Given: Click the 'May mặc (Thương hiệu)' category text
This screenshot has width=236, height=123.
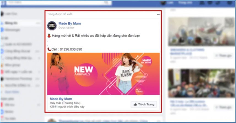Looking at the screenshot, I should pos(65,103).
